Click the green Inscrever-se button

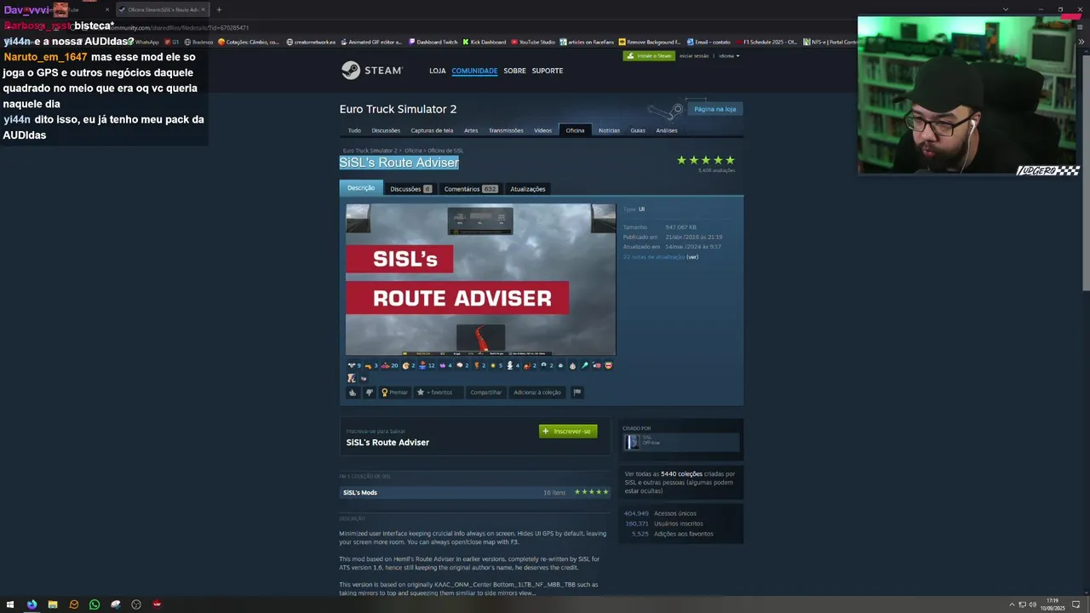tap(568, 431)
